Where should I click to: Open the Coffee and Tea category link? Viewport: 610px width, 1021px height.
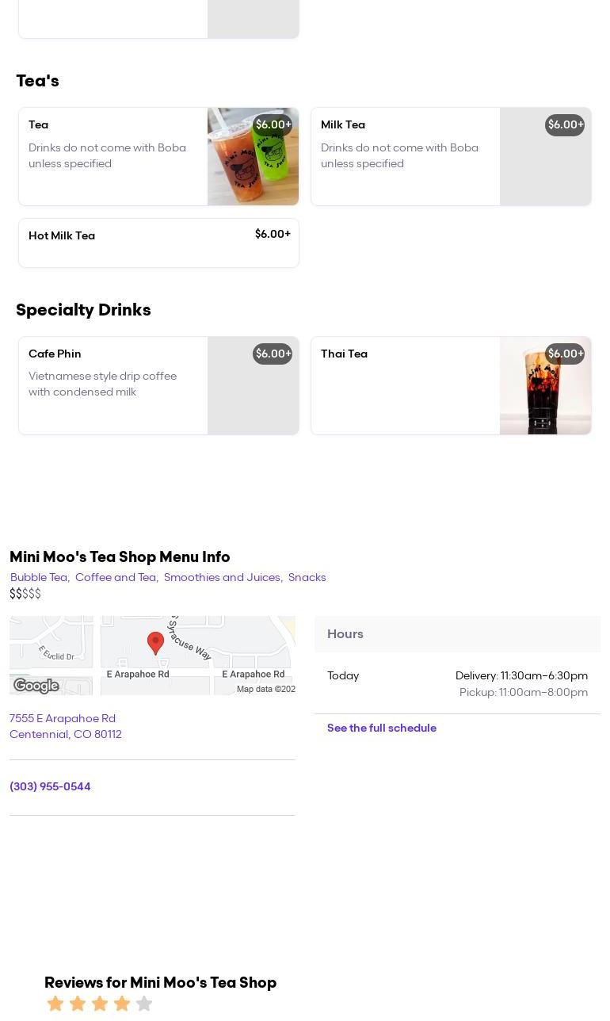[x=116, y=578]
